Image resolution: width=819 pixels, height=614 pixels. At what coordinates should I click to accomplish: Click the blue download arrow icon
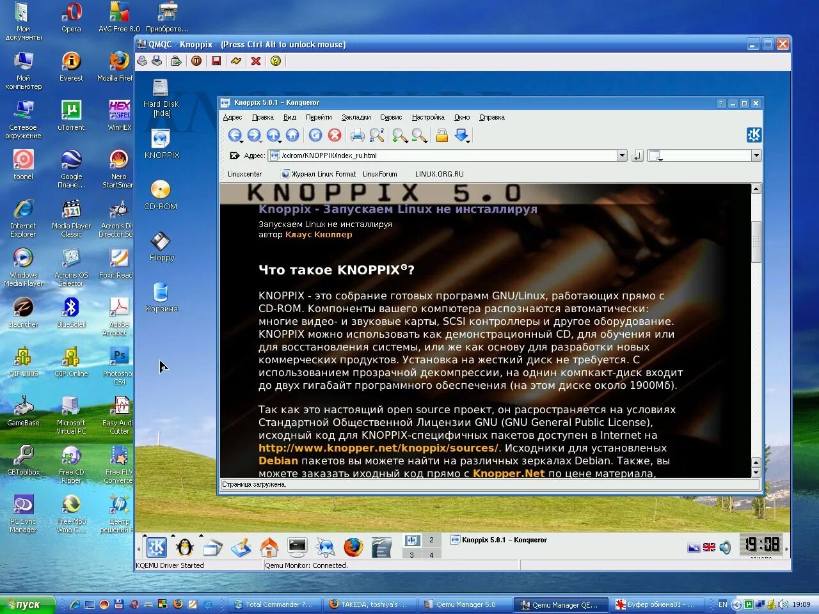click(x=462, y=135)
